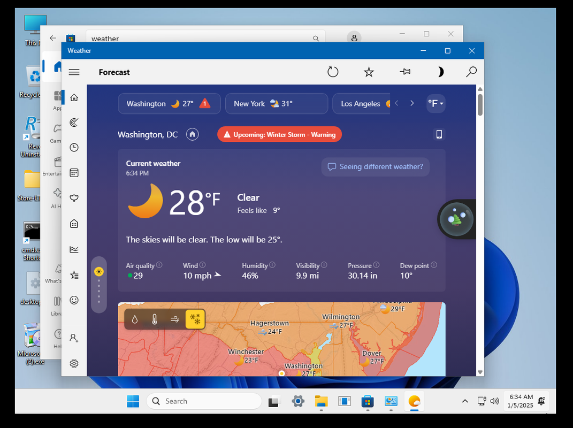This screenshot has height=428, width=573.
Task: Click Winchester 23°F on the map
Action: [x=246, y=356]
